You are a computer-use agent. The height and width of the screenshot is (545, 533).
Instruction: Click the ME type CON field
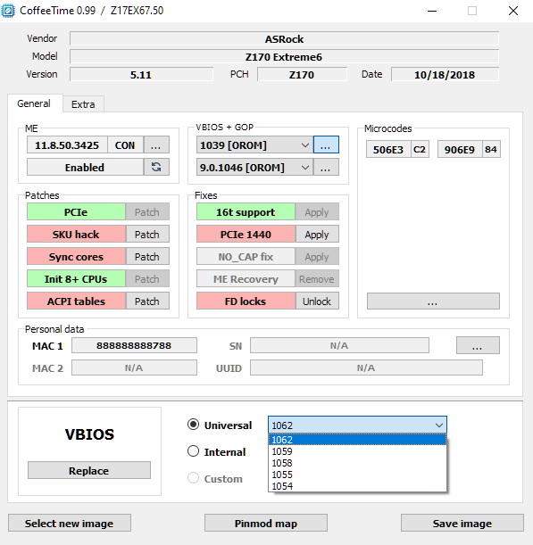click(x=125, y=145)
